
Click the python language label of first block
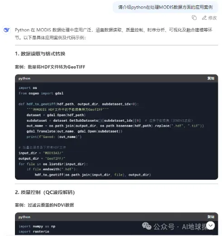pyautogui.click(x=24, y=79)
